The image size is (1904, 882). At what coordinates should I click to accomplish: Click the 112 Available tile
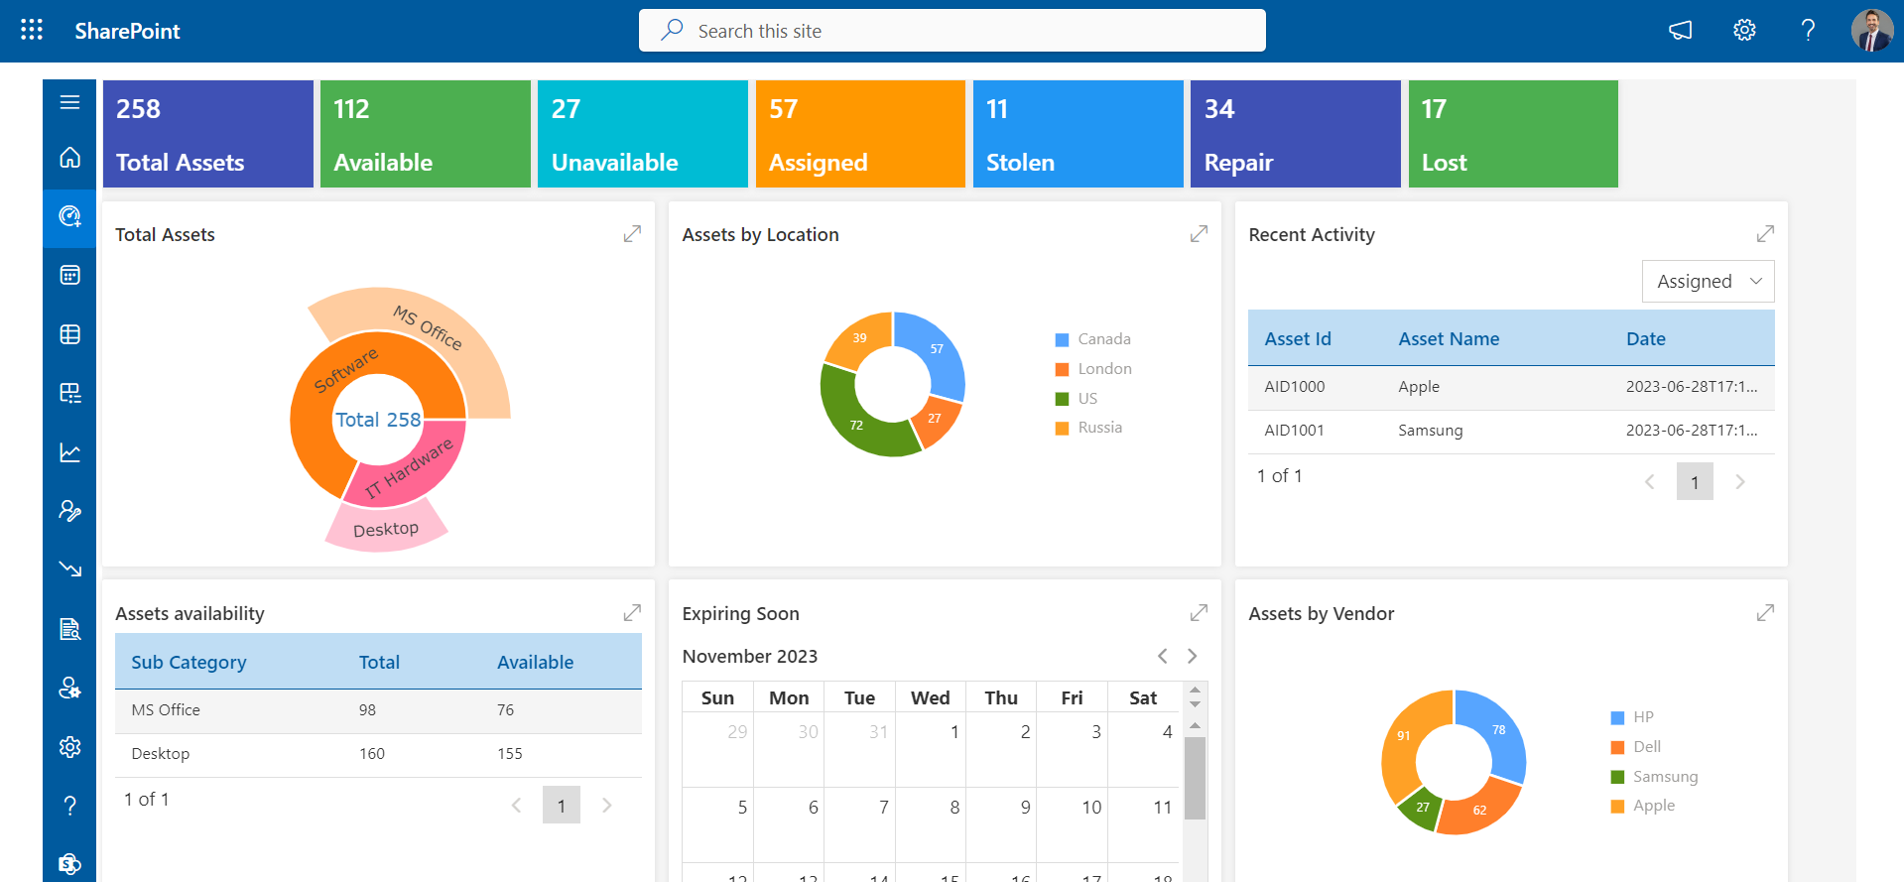(x=426, y=134)
